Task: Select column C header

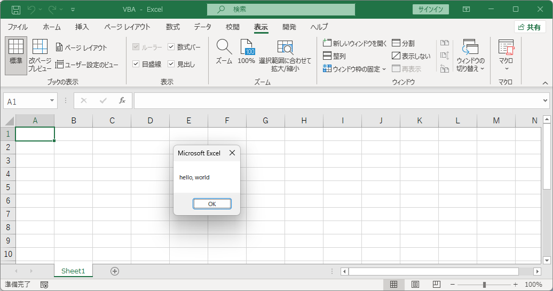Action: click(112, 121)
